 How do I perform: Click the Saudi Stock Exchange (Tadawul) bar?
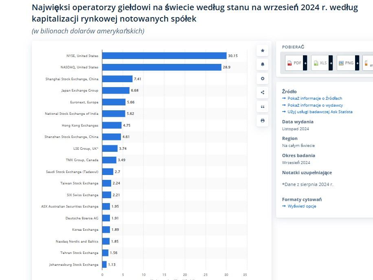108,172
